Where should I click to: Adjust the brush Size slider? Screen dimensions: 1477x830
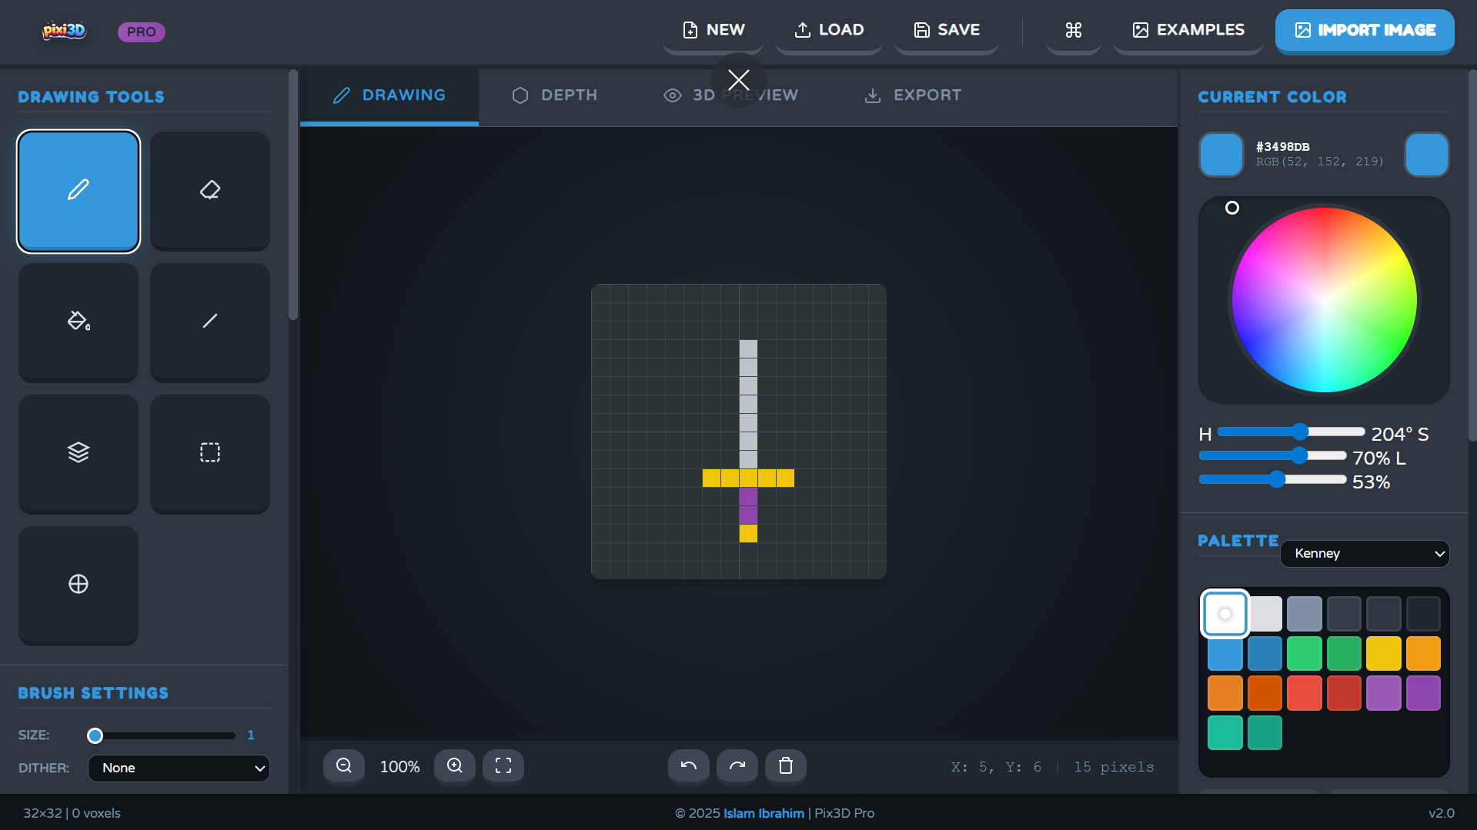click(161, 736)
